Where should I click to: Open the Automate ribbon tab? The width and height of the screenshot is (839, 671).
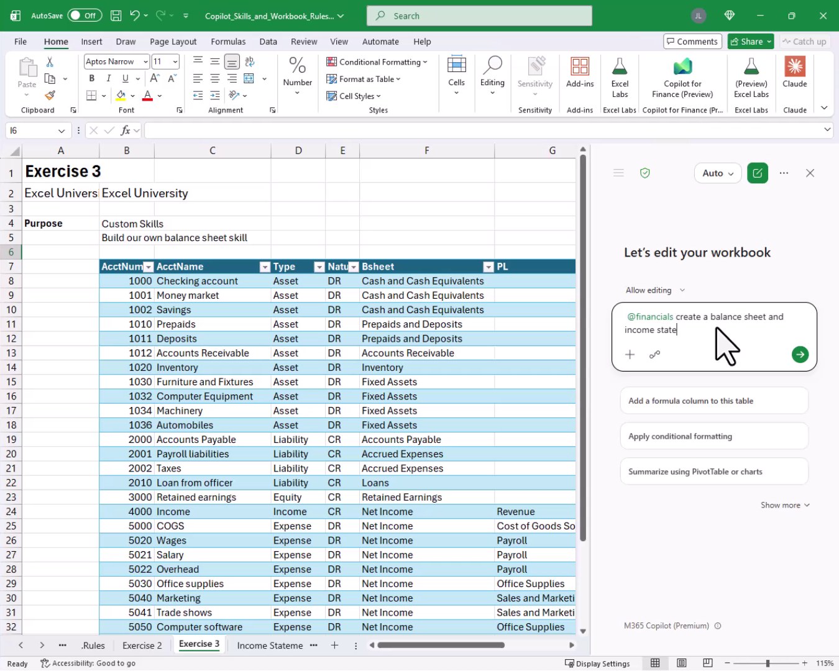[380, 42]
